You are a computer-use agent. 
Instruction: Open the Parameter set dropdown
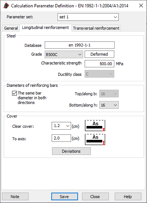click(x=88, y=17)
